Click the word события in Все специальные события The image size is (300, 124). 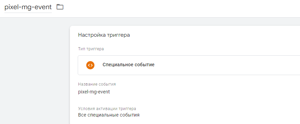pyautogui.click(x=130, y=115)
